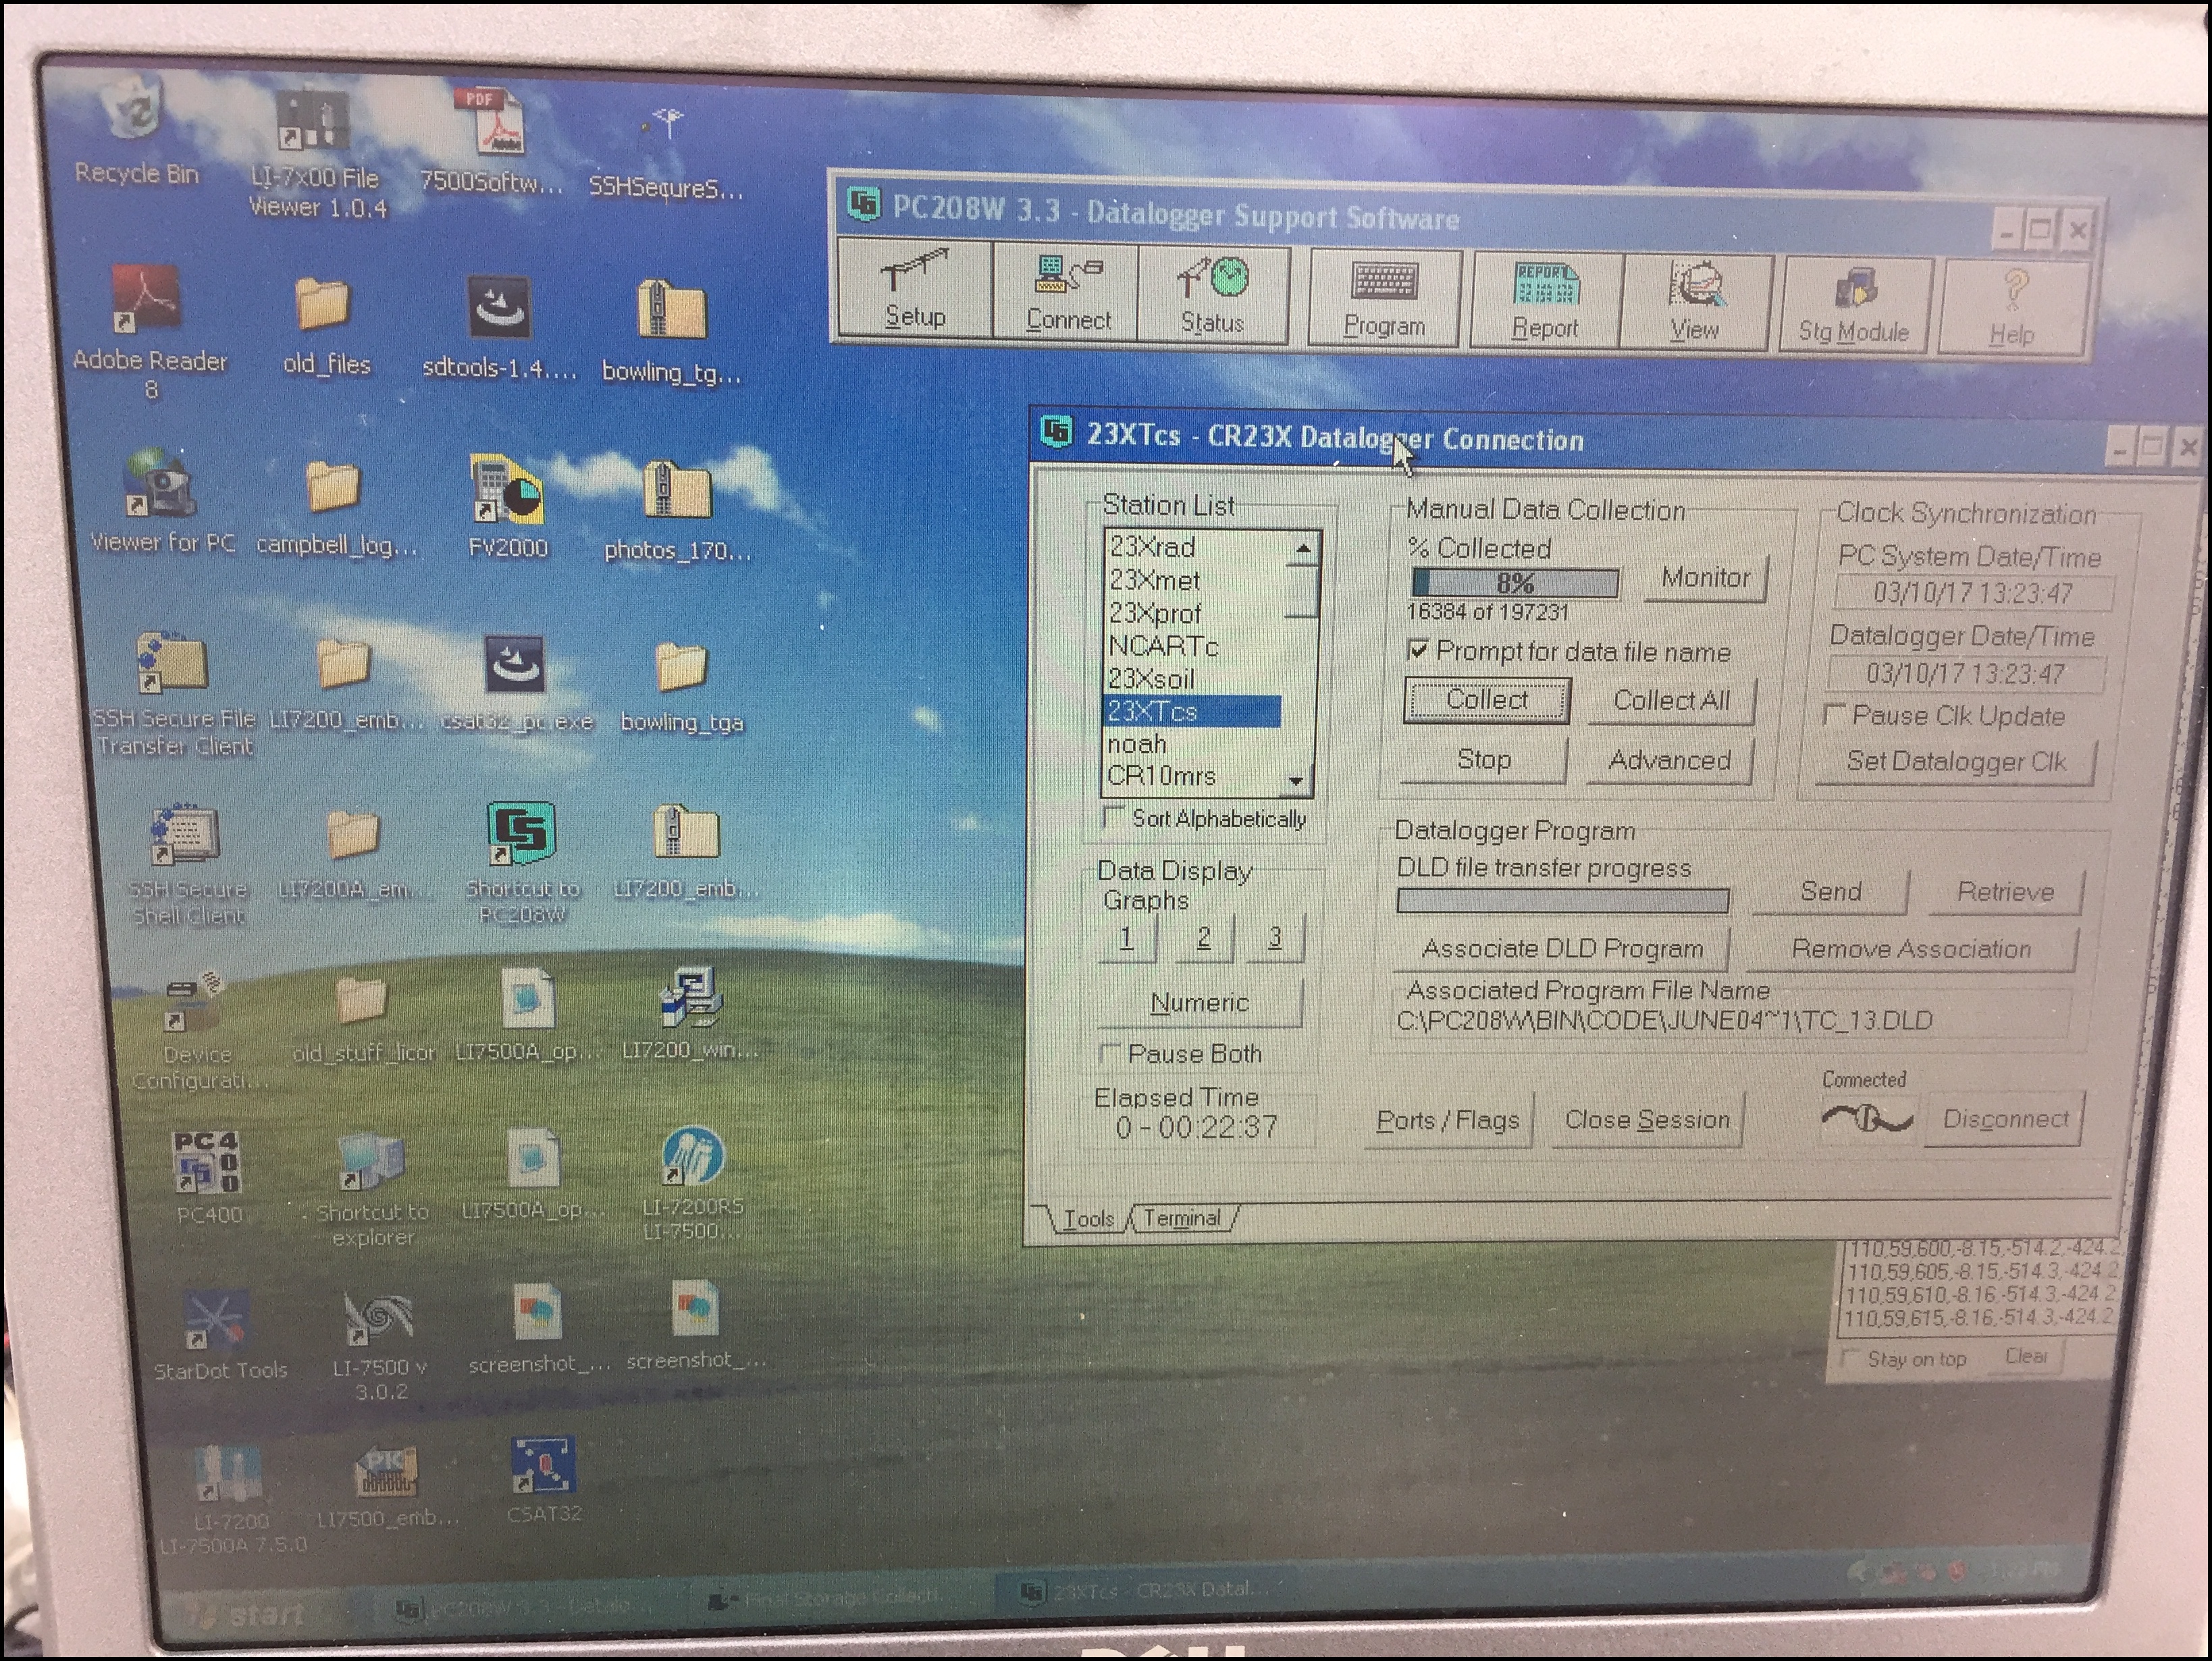Launch SSH Secure Shell Client
2212x1661 pixels.
[x=187, y=865]
